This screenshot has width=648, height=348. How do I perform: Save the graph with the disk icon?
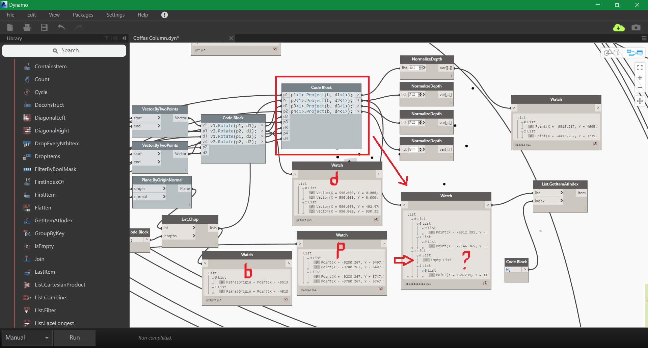point(44,27)
